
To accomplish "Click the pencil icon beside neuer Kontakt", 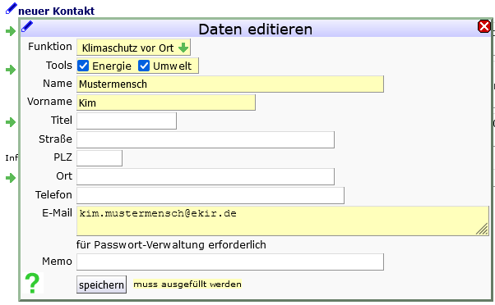I will [12, 8].
